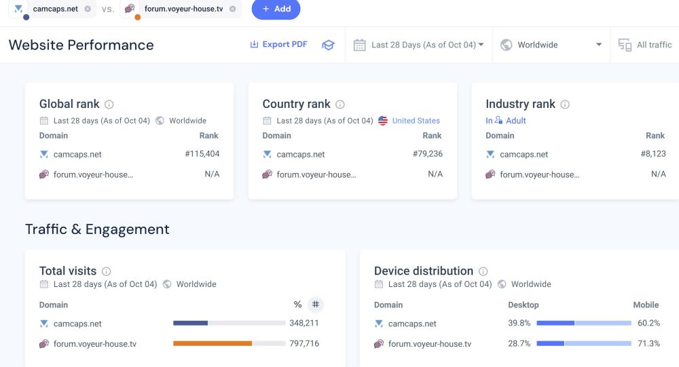Remove forum.voyeur-house.tv from comparison
This screenshot has width=679, height=367.
[x=233, y=9]
